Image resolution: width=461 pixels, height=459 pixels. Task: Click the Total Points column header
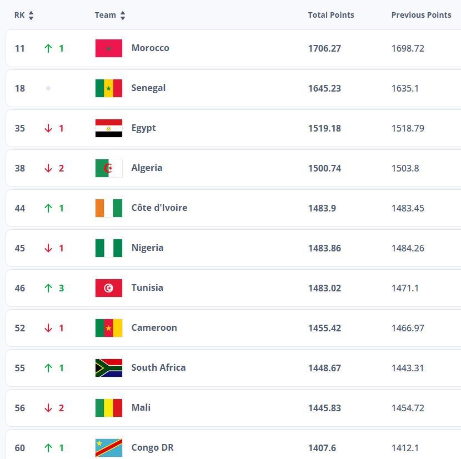(331, 15)
